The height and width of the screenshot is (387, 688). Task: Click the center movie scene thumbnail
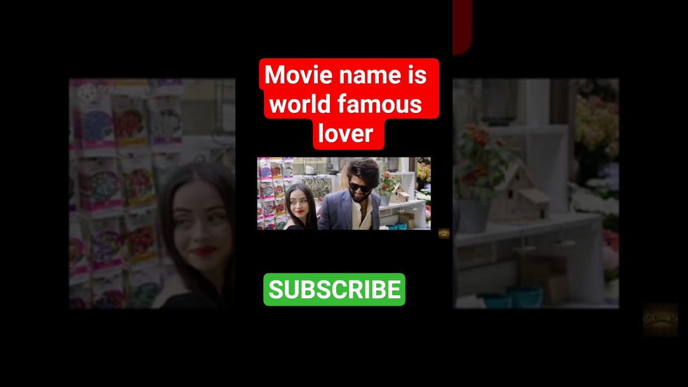344,193
